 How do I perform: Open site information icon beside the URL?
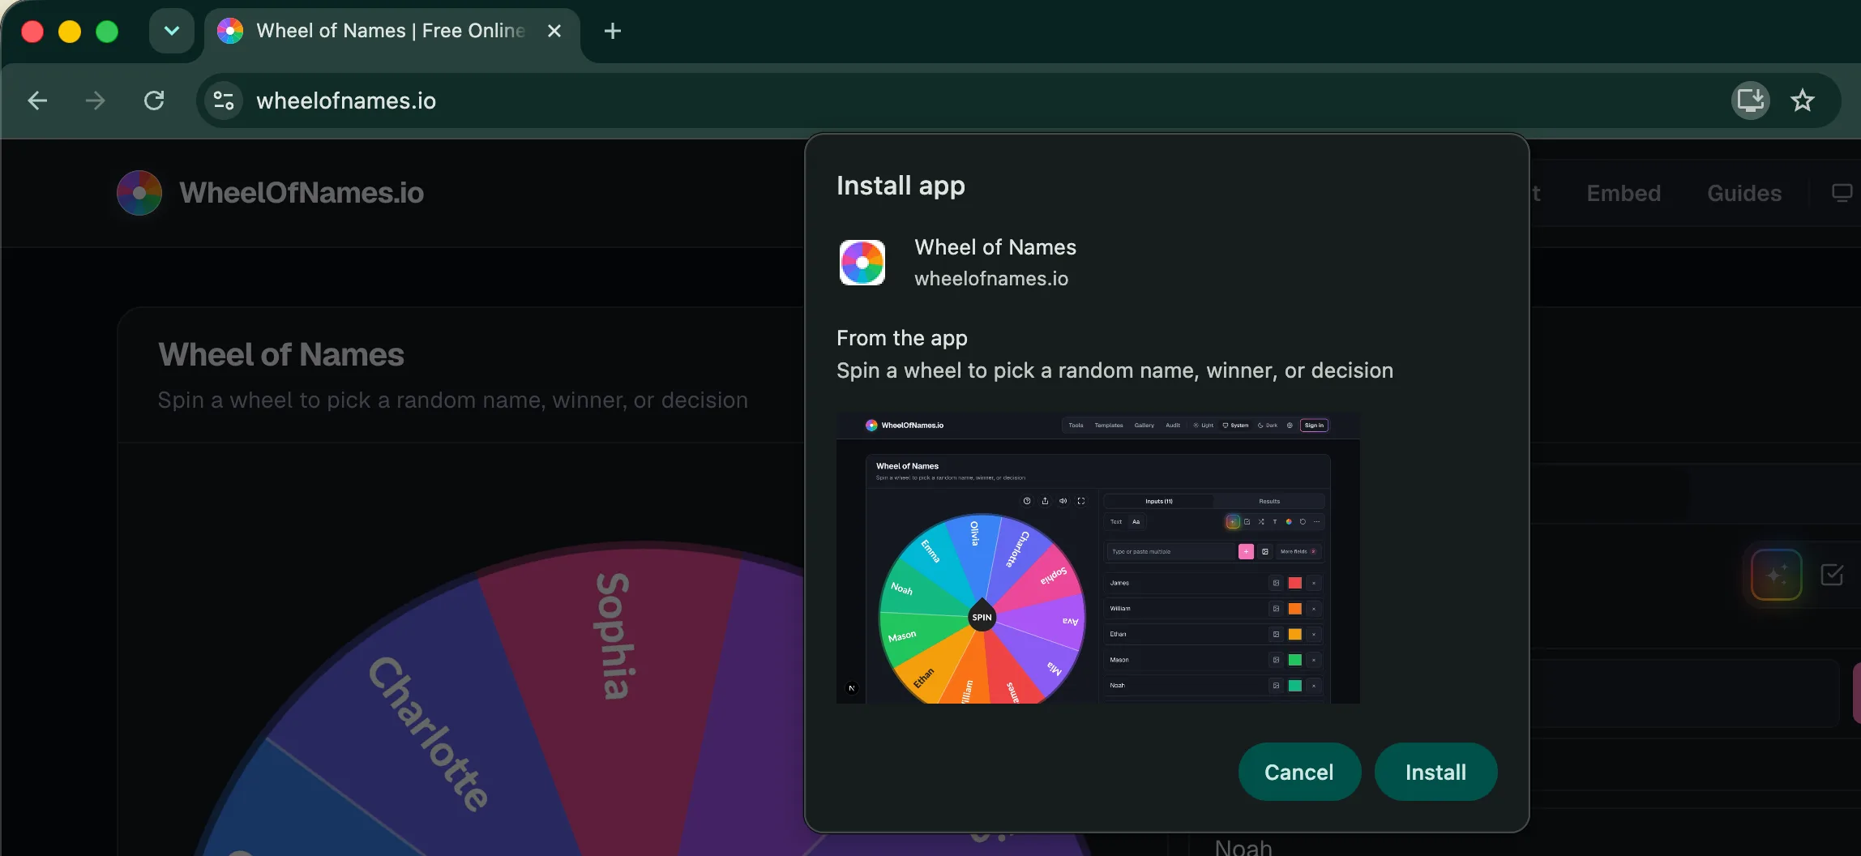[223, 101]
